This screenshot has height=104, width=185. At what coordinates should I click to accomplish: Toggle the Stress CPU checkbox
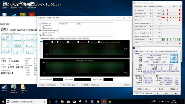coord(43,23)
